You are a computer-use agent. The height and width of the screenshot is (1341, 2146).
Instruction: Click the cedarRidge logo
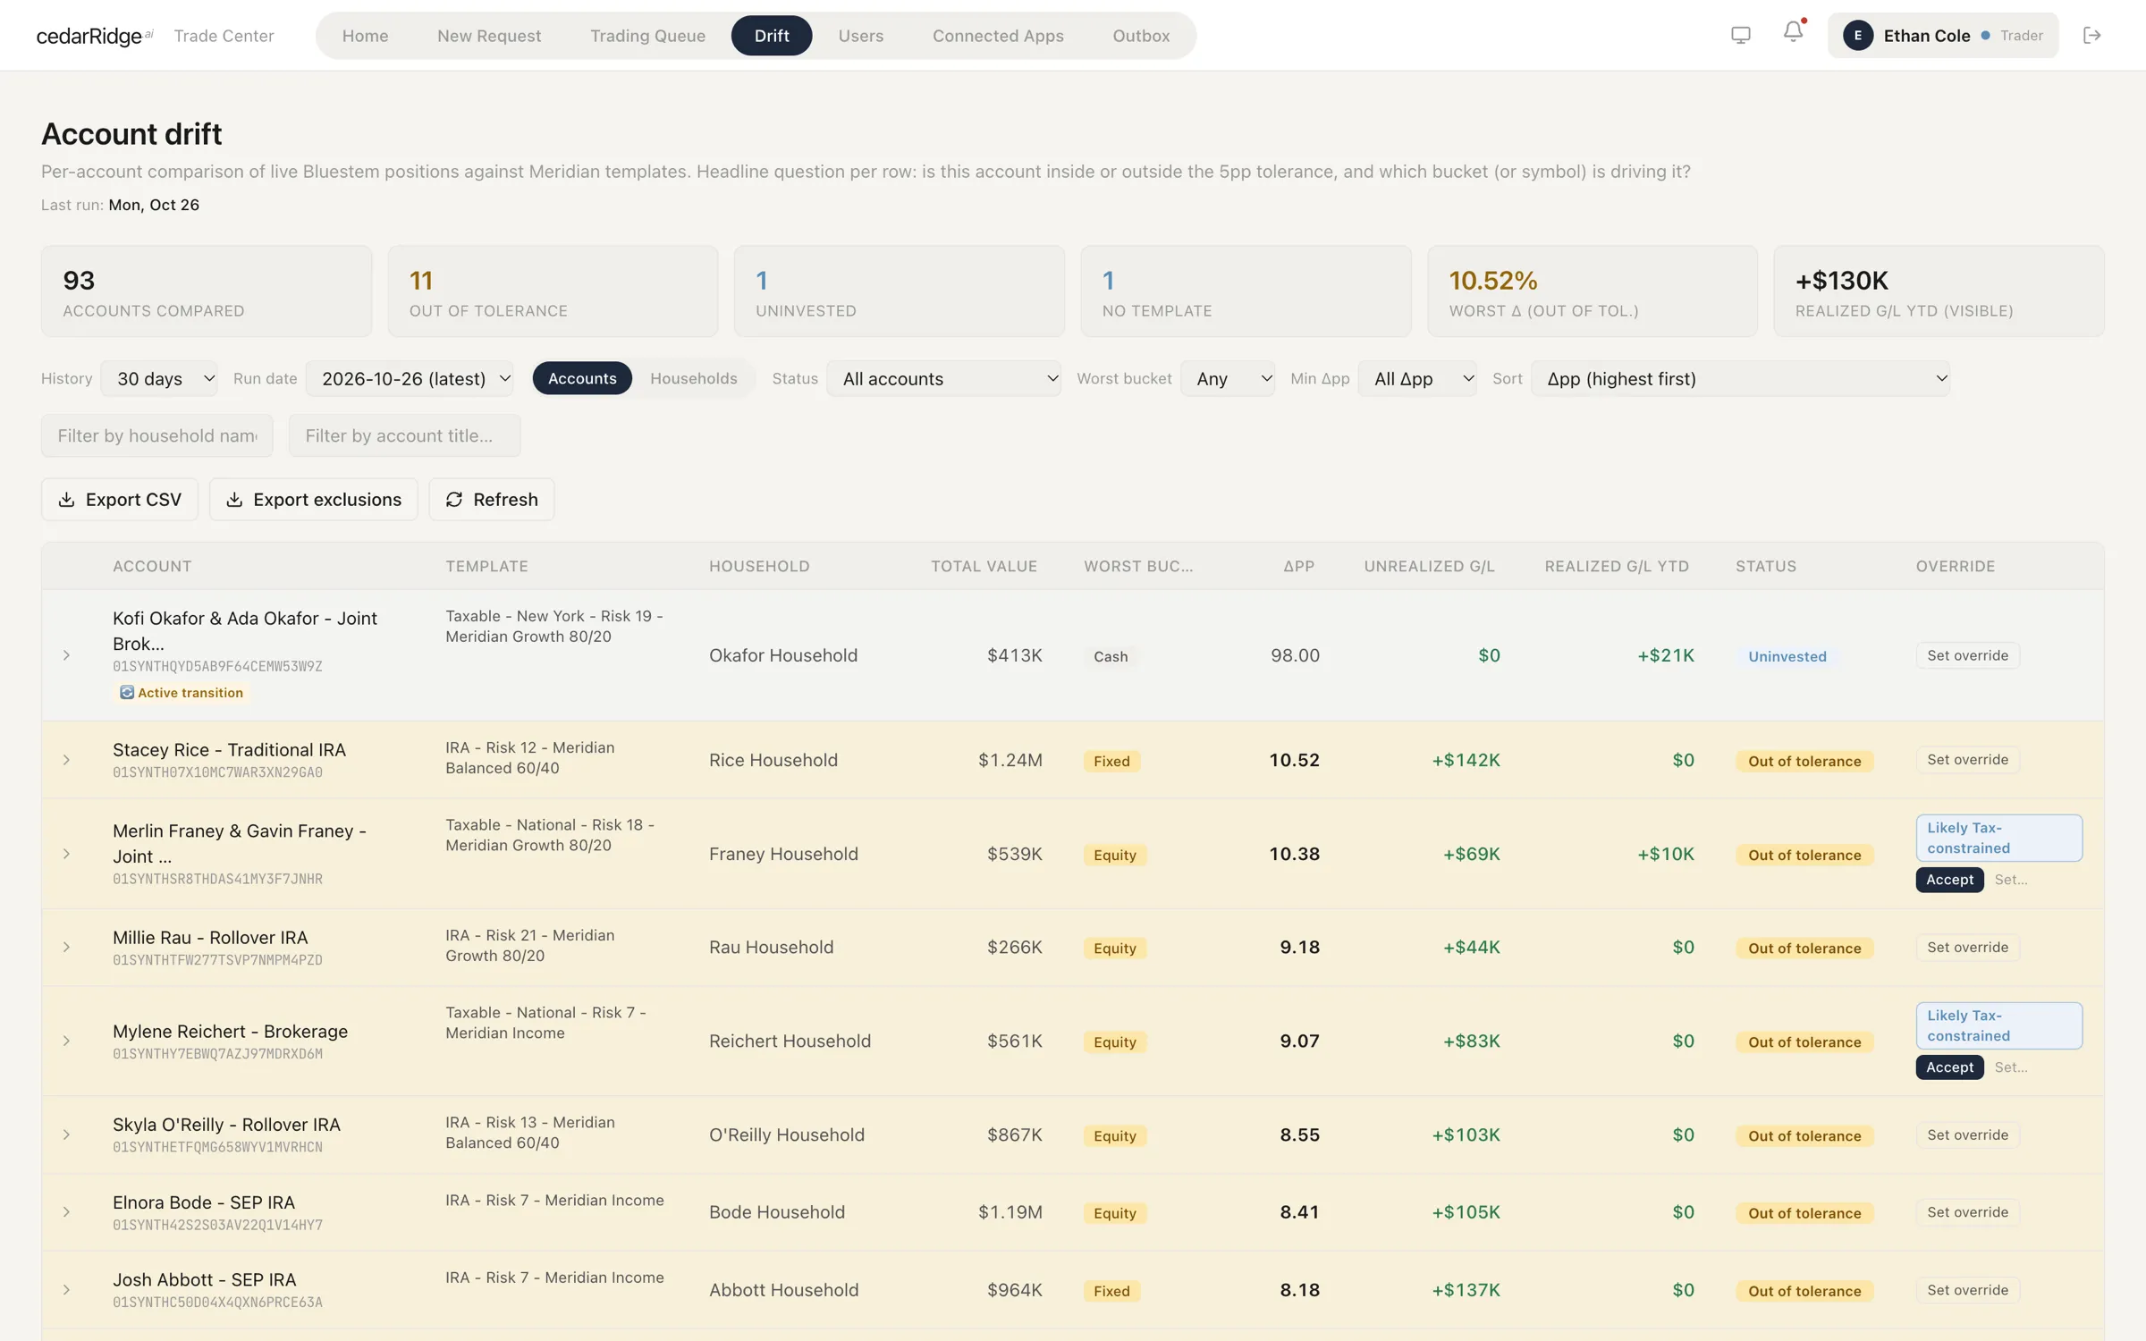click(x=94, y=36)
